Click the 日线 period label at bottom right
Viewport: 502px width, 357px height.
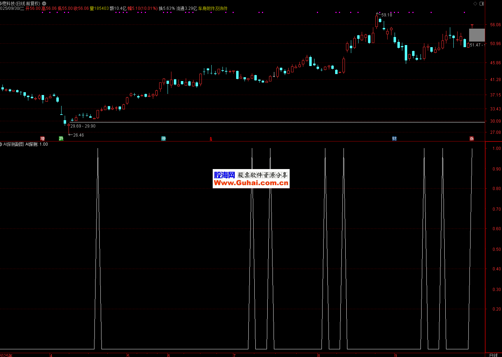(x=493, y=355)
